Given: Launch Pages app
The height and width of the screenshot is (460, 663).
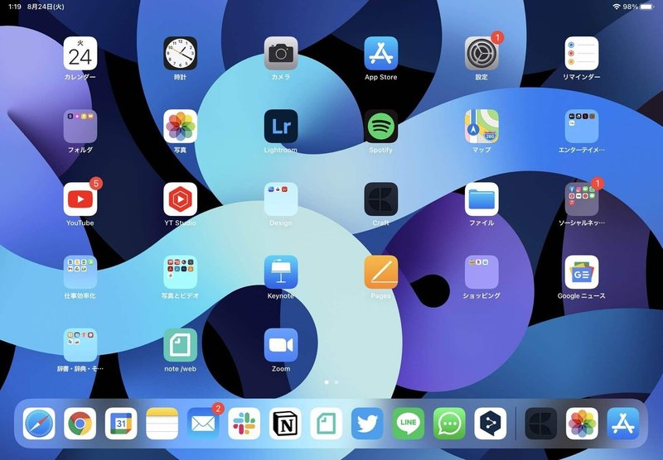Looking at the screenshot, I should [381, 272].
